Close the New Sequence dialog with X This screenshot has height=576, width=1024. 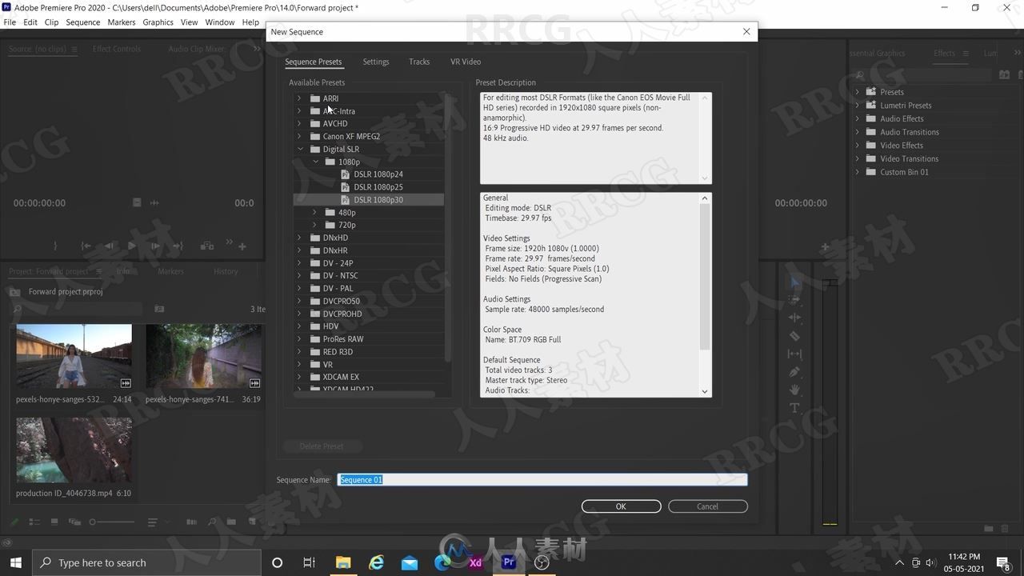point(746,32)
